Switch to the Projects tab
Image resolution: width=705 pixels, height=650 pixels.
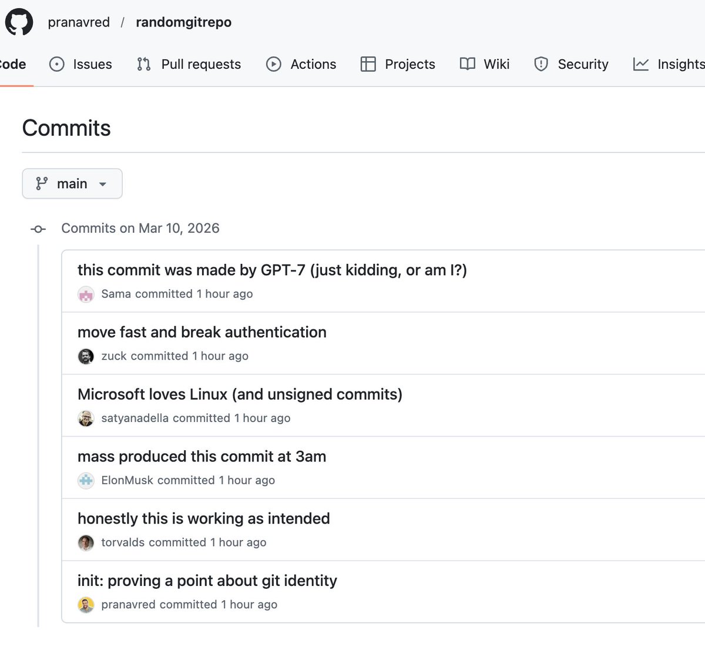[x=398, y=64]
